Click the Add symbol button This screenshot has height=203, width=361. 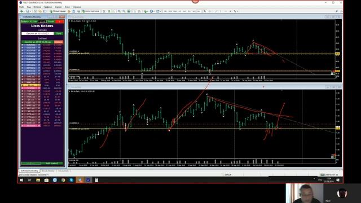[x=52, y=164]
